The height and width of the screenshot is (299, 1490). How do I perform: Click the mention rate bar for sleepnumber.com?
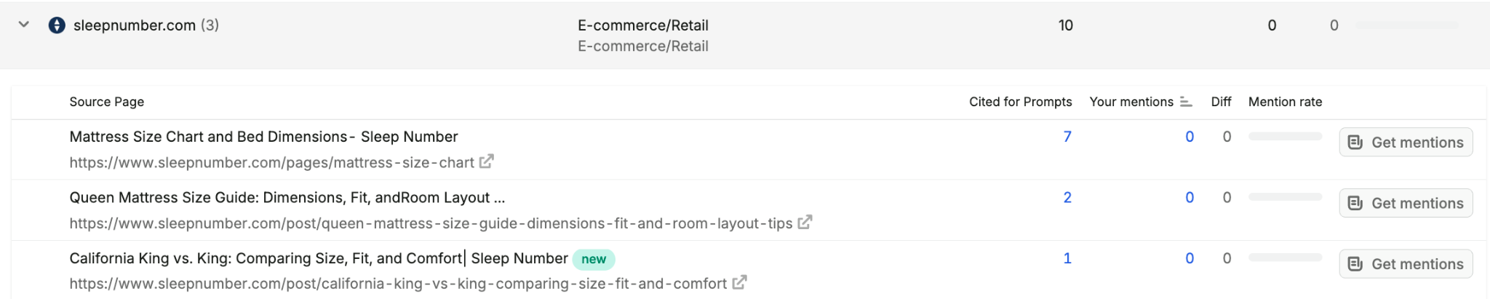(x=1406, y=25)
